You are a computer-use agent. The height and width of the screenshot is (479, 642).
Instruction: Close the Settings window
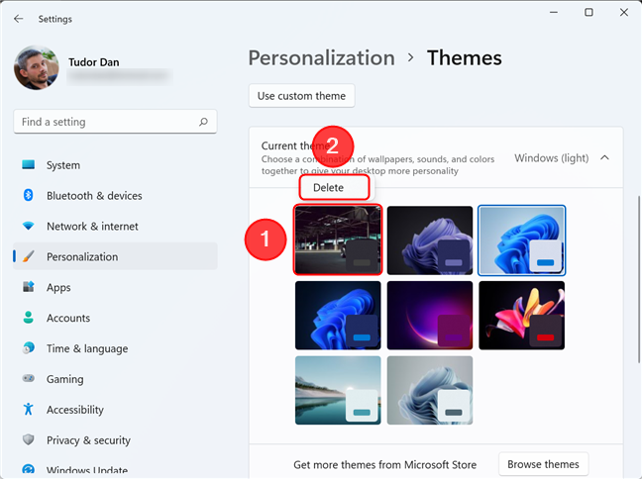(x=623, y=13)
